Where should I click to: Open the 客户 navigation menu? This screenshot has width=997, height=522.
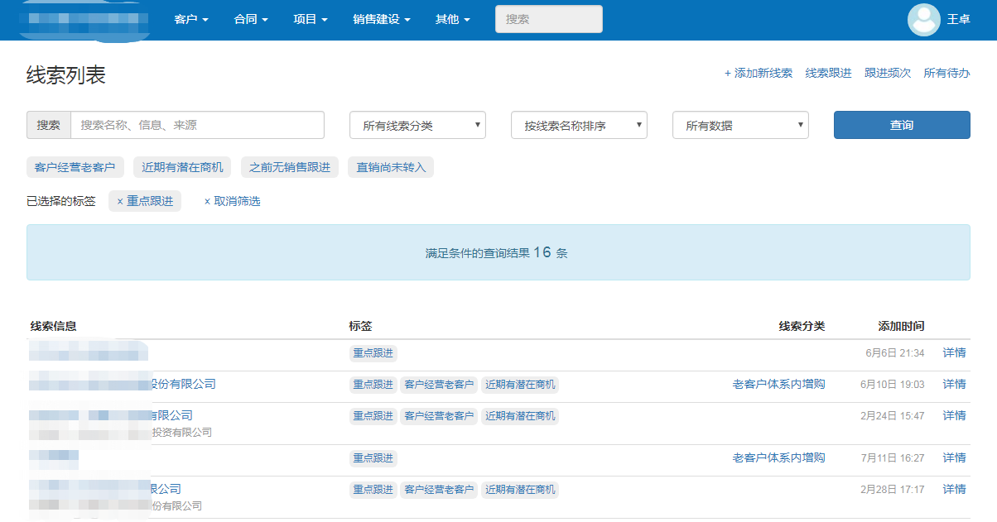click(x=191, y=19)
